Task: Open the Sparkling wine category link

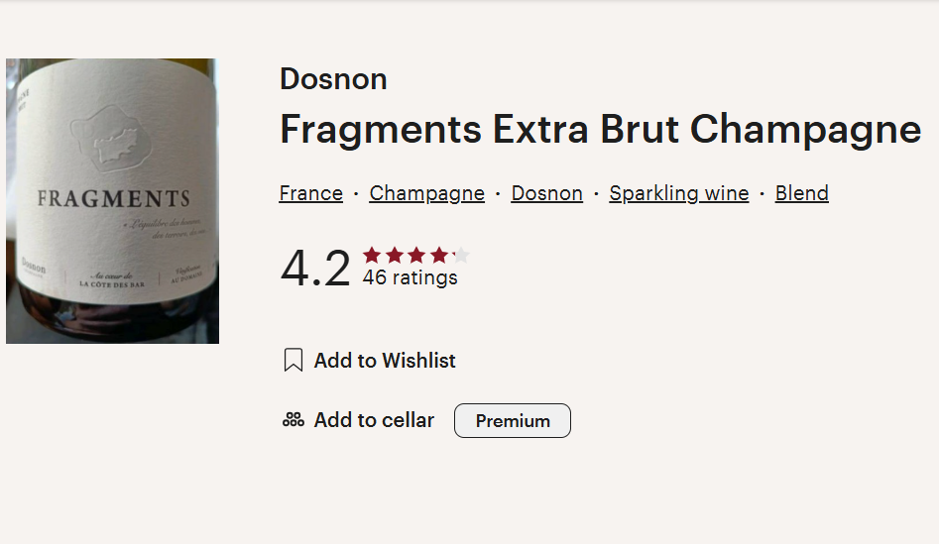Action: pos(679,193)
